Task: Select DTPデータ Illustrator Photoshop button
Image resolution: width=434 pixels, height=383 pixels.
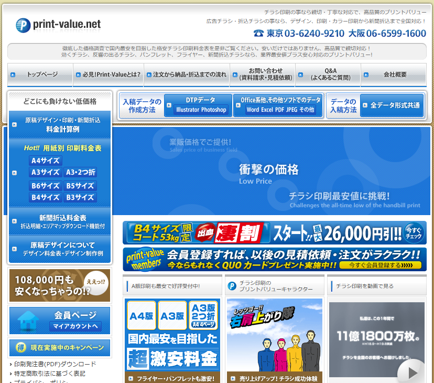Action: [x=198, y=105]
